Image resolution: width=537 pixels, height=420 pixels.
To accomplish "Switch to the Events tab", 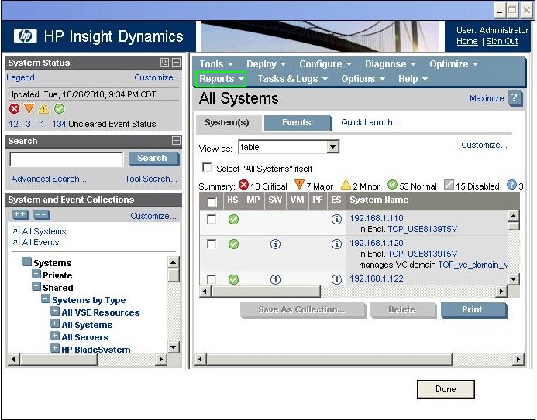I will click(x=297, y=122).
